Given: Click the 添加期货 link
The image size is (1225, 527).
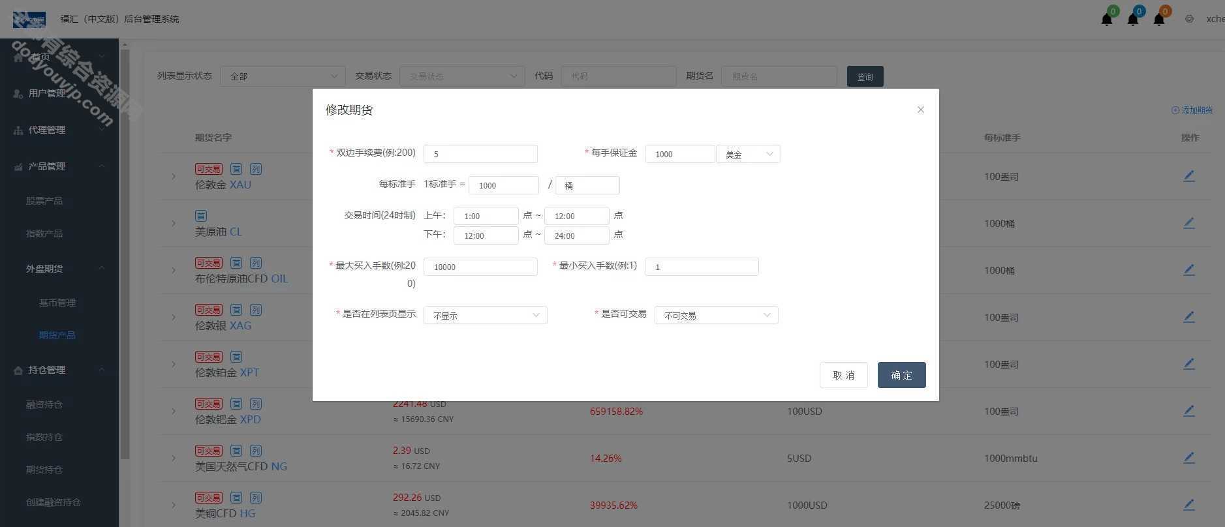Looking at the screenshot, I should coord(1192,110).
